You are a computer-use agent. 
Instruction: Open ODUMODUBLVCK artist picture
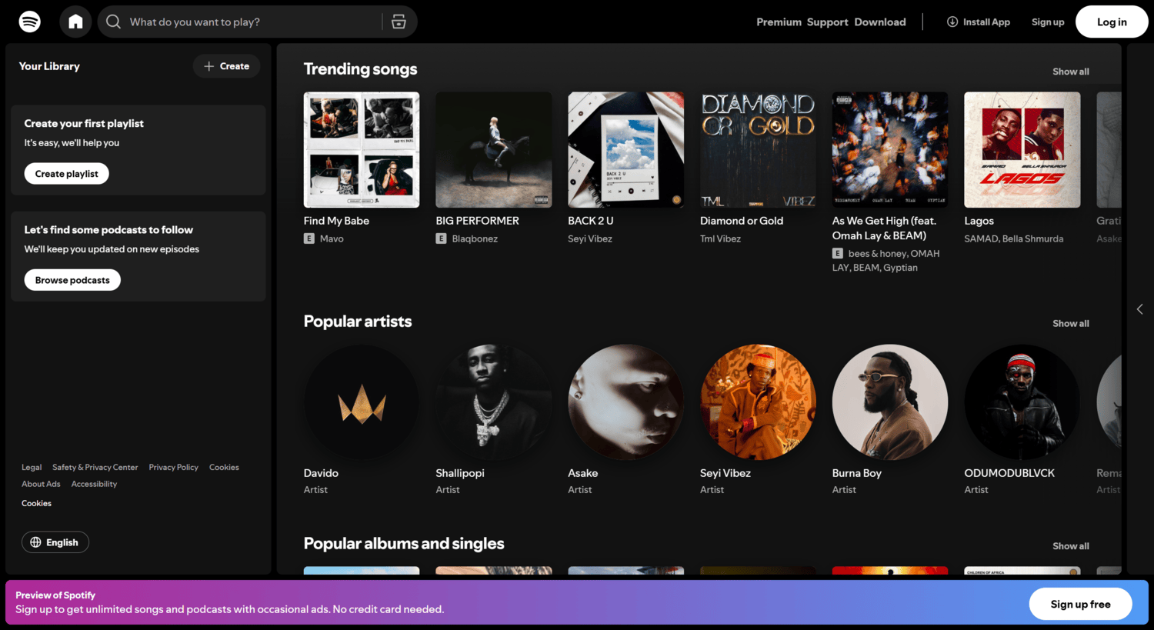coord(1022,402)
